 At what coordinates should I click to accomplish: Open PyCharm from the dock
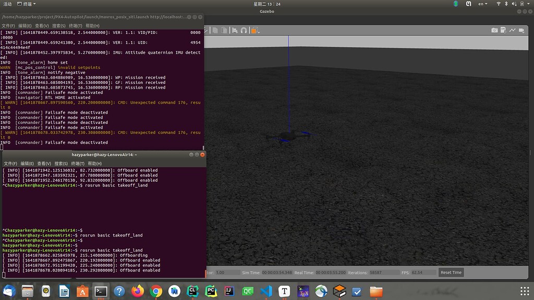click(x=211, y=291)
